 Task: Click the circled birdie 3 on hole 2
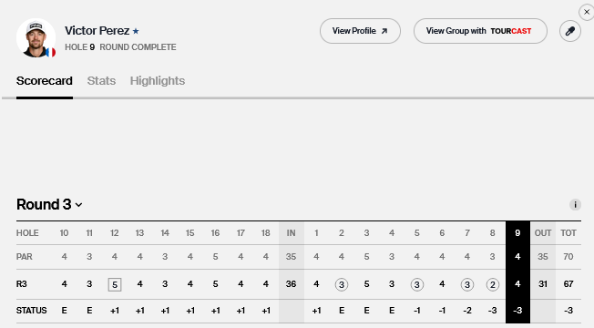pos(342,284)
